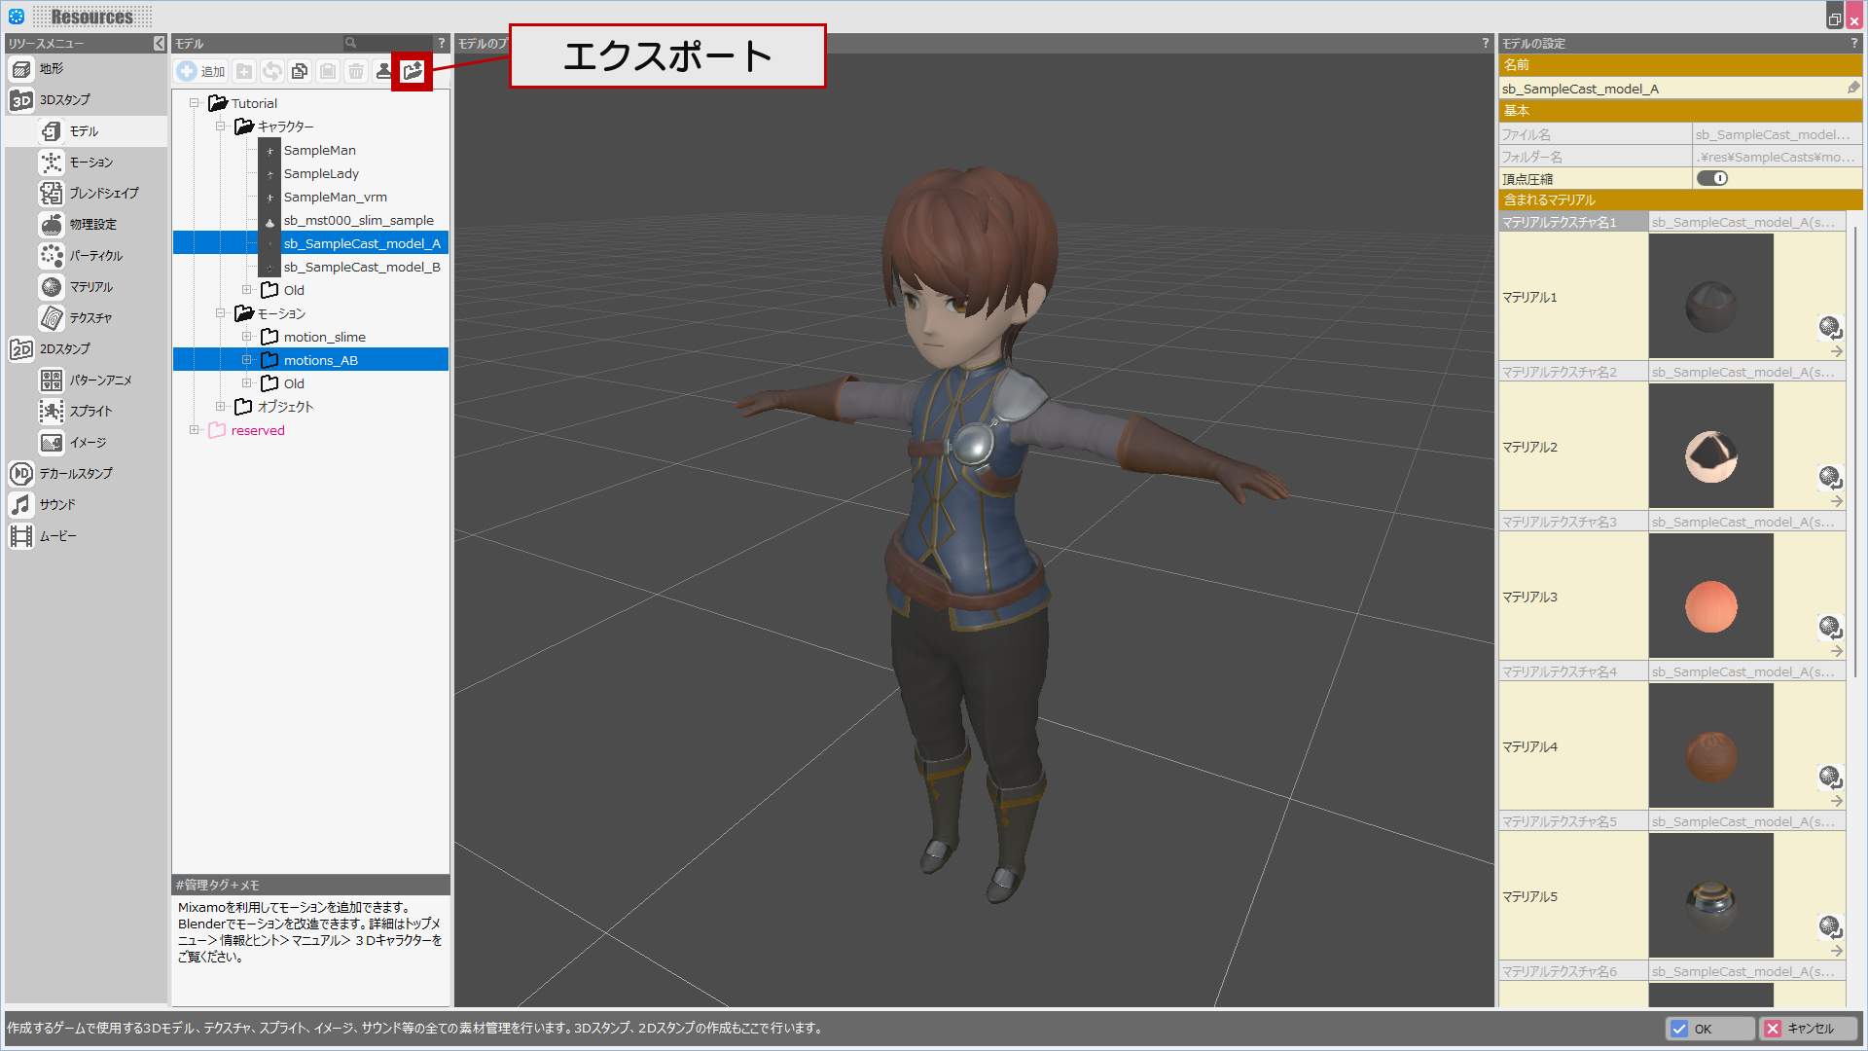Click the trash delete icon in model toolbar
The image size is (1868, 1051).
[x=356, y=71]
